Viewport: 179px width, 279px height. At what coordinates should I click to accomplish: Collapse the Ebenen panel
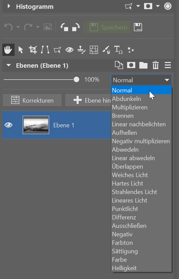[8, 65]
